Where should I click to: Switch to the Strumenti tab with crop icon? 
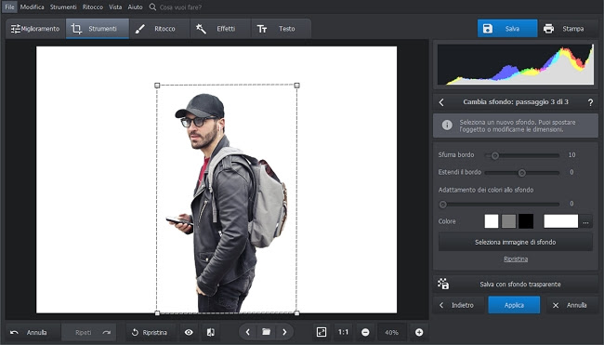pyautogui.click(x=97, y=29)
